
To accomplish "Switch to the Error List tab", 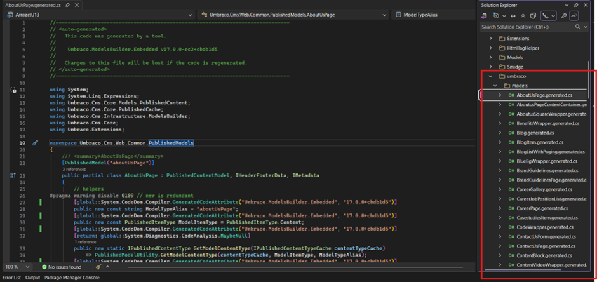I will 11,278.
